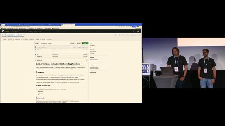225x126 pixels.
Task: Open the blue profile button in browser toolbar
Action: pyautogui.click(x=134, y=27)
